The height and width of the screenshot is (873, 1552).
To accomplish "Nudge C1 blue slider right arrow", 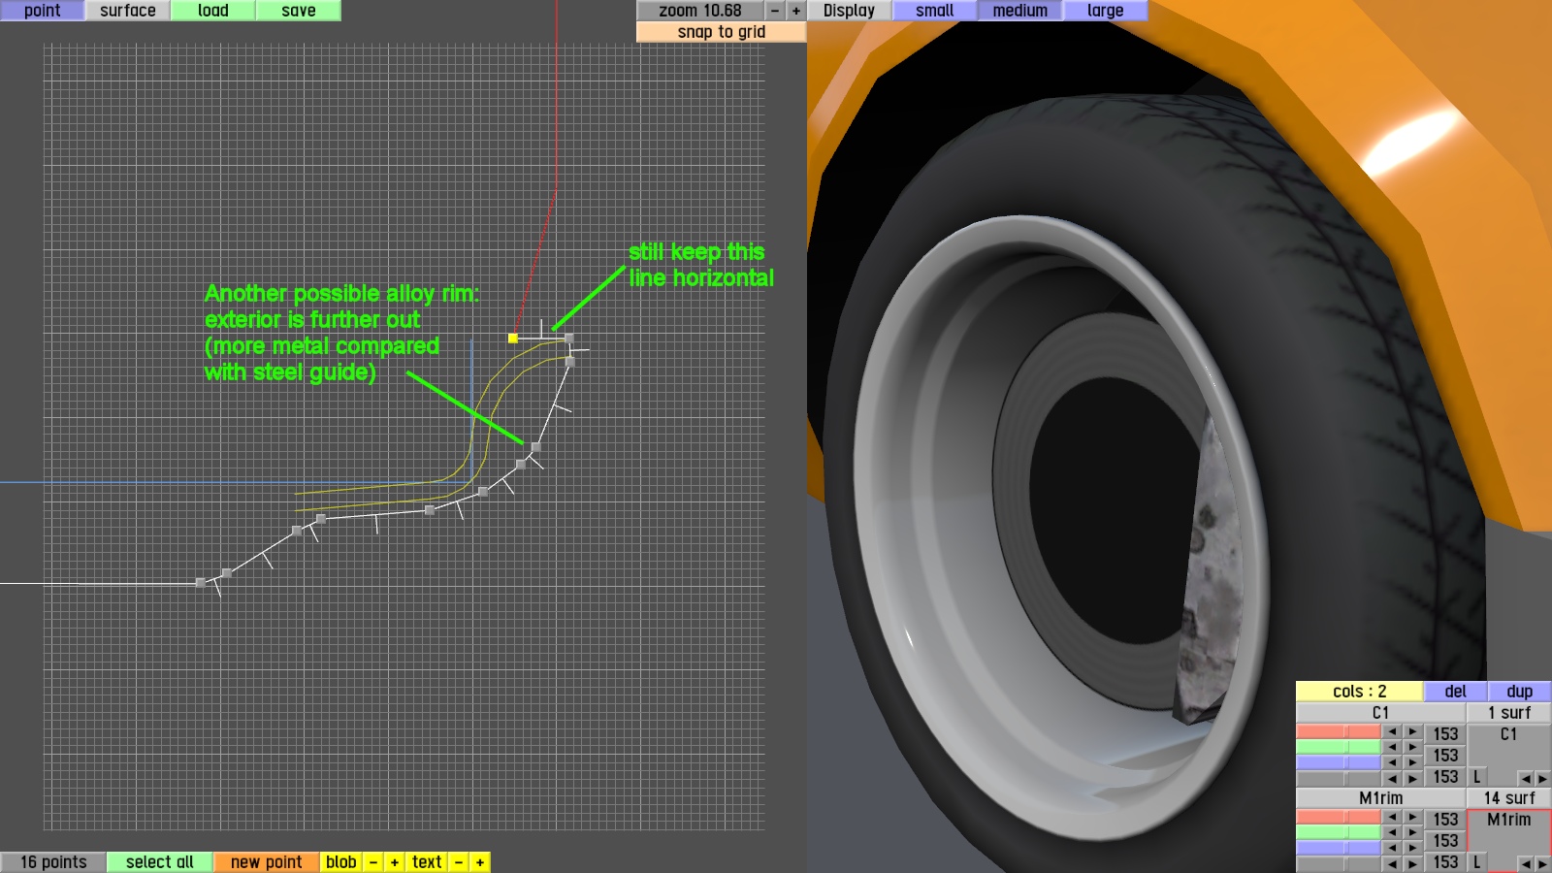I will 1413,762.
